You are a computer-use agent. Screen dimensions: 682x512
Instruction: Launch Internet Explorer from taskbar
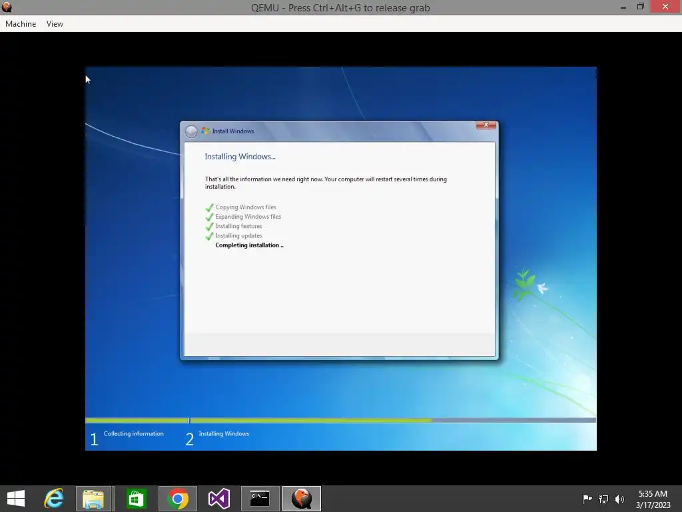(54, 499)
